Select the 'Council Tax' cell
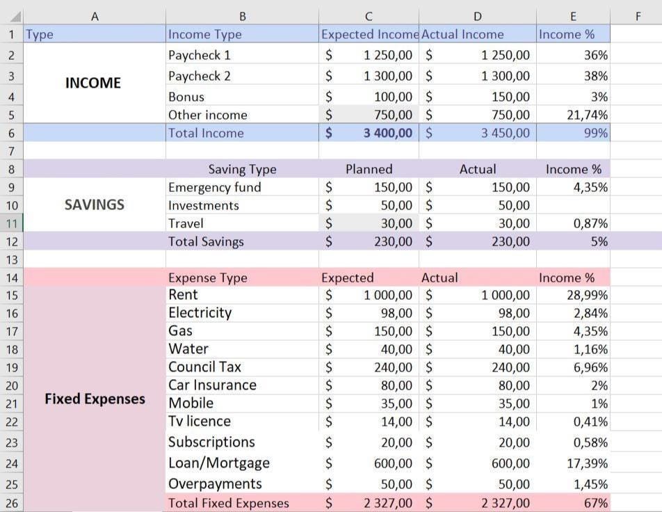The width and height of the screenshot is (662, 512). pyautogui.click(x=242, y=367)
